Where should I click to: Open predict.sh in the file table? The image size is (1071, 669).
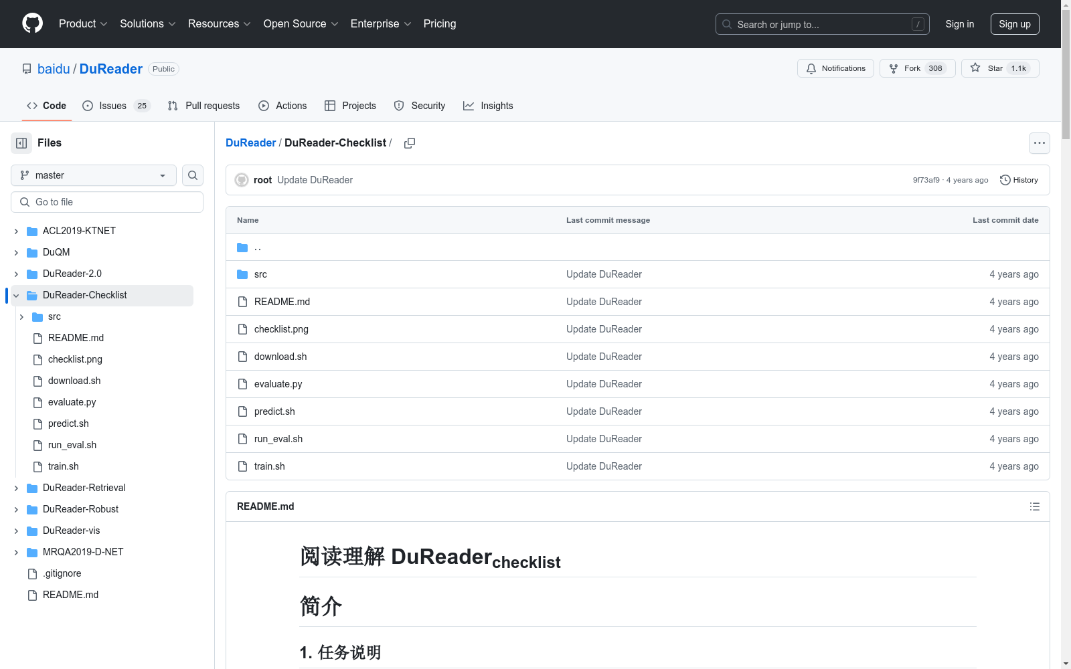click(274, 411)
